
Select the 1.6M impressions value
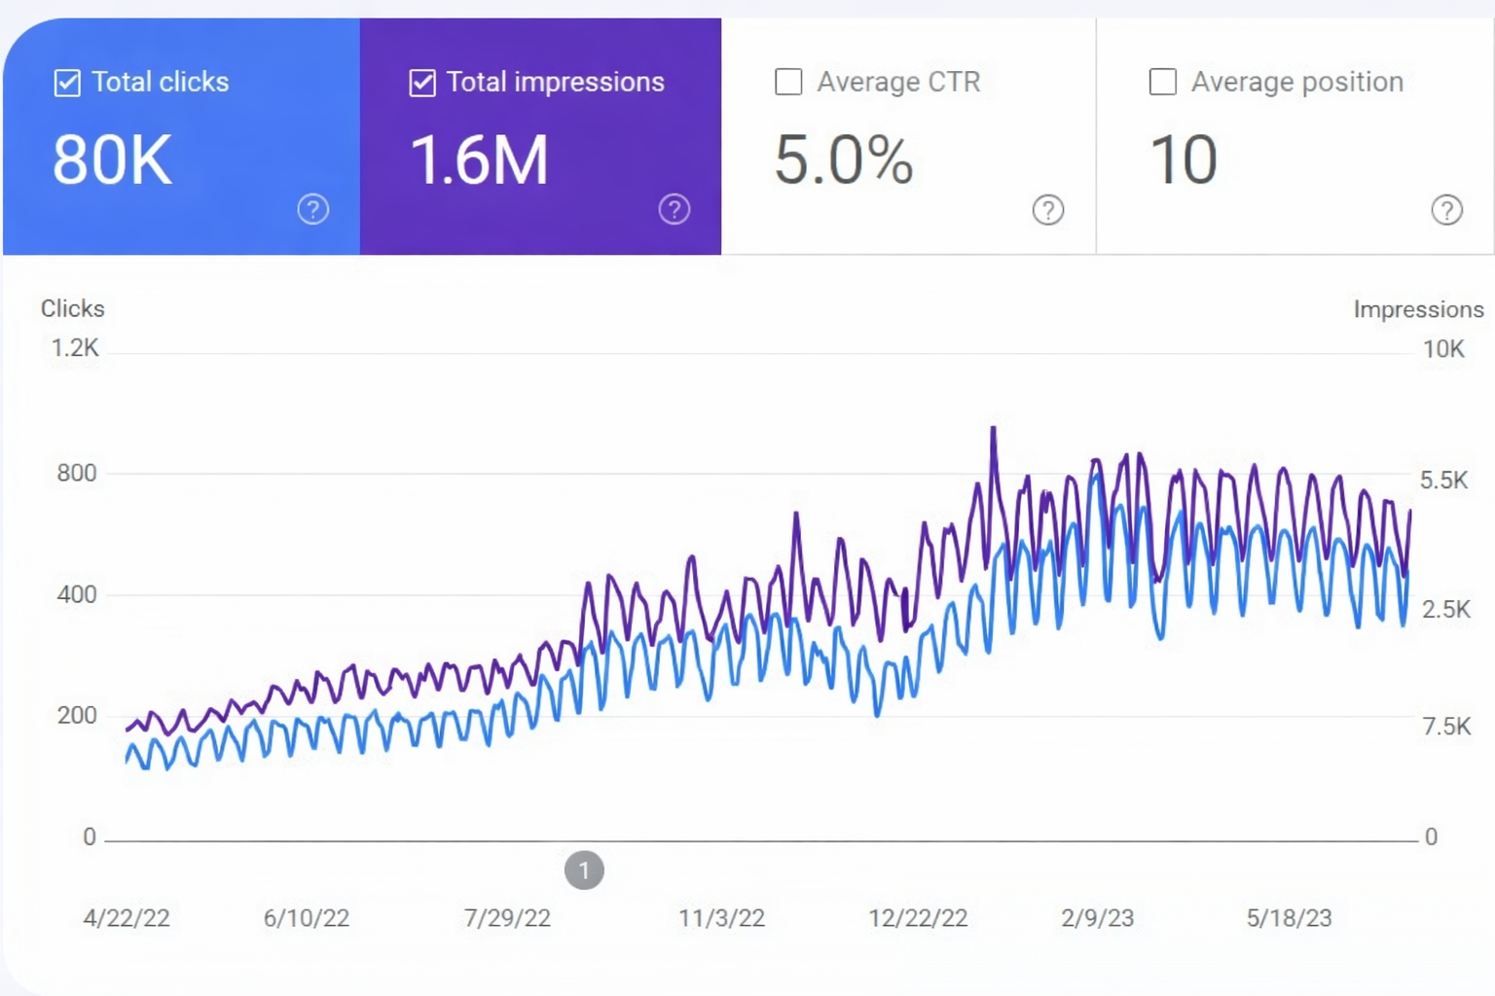tap(479, 160)
